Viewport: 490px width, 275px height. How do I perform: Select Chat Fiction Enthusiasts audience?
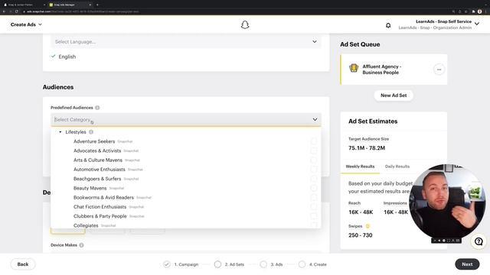[x=100, y=207]
